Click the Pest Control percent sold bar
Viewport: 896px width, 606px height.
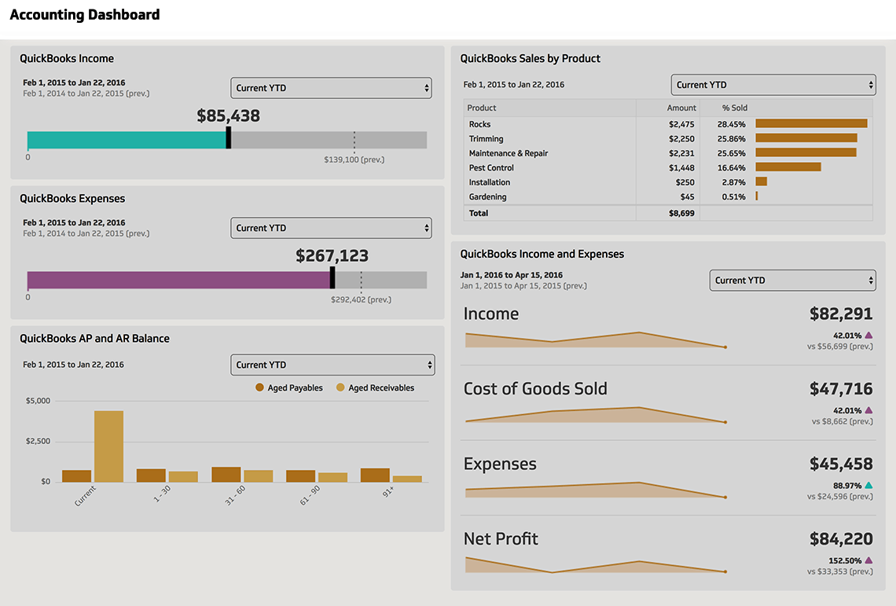(788, 167)
